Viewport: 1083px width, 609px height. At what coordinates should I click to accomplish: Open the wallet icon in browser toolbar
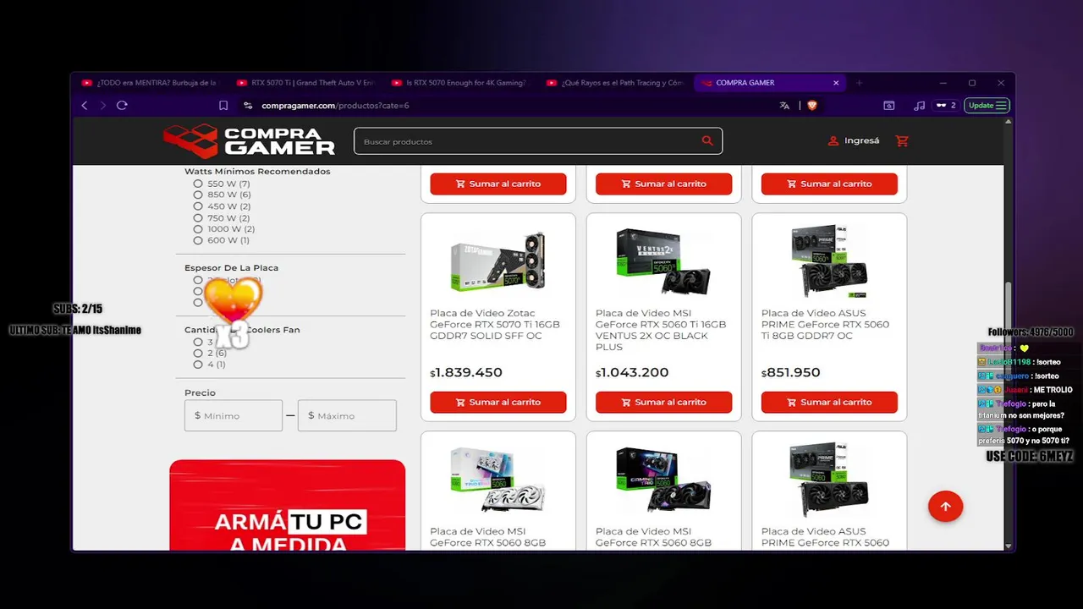(889, 106)
